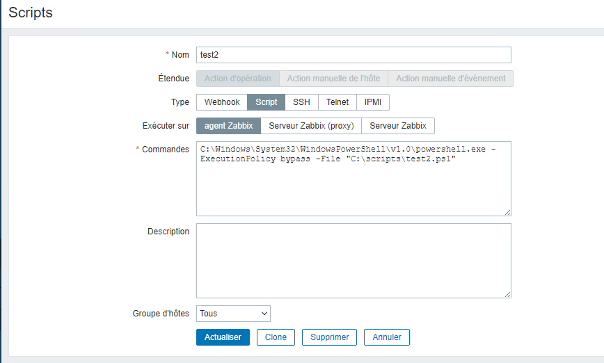Click the Nom text field
This screenshot has width=604, height=363.
(353, 55)
